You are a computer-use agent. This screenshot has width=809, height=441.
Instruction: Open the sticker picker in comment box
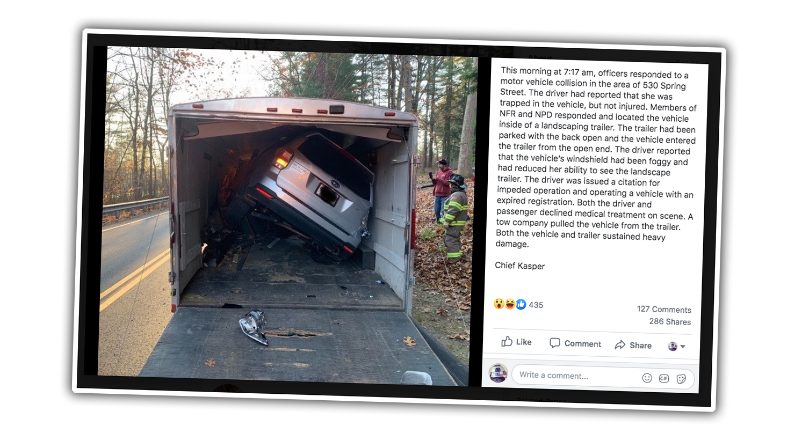681,379
